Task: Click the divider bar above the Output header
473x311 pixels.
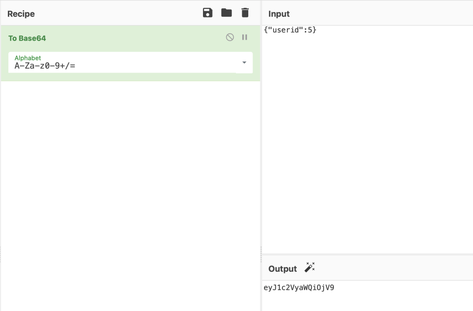Action: click(367, 254)
